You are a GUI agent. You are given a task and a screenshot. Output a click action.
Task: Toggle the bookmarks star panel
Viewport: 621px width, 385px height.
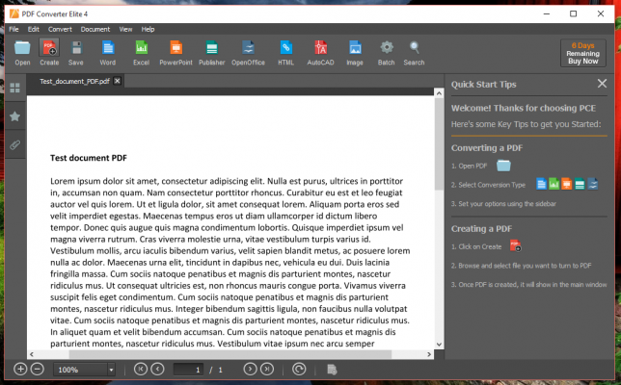(14, 115)
